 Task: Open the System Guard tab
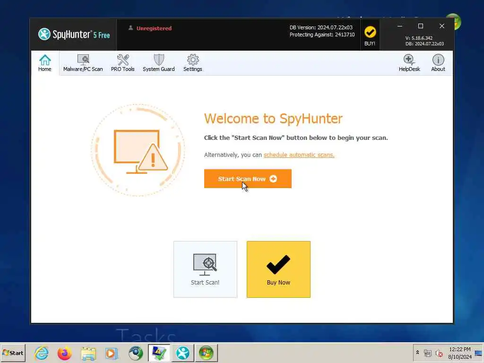[x=159, y=63]
